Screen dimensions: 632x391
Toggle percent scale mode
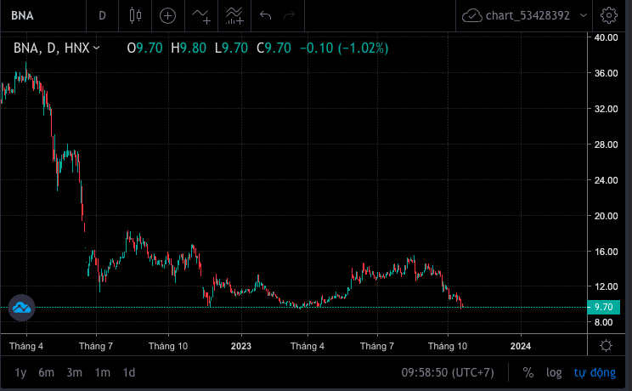click(x=528, y=372)
